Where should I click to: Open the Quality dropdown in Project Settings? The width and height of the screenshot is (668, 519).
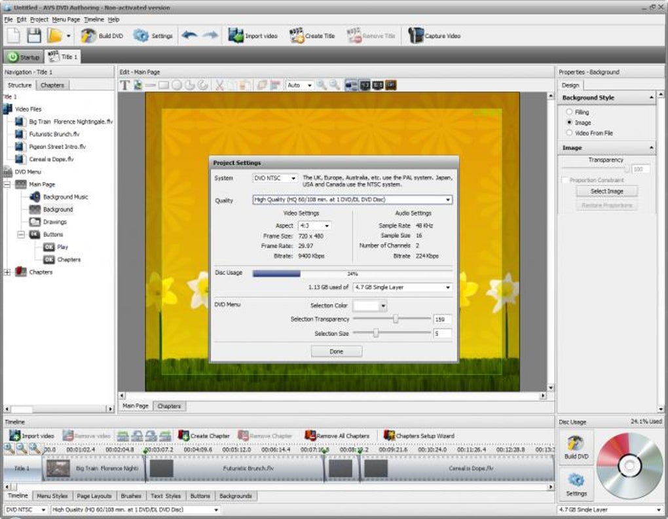[x=352, y=199]
